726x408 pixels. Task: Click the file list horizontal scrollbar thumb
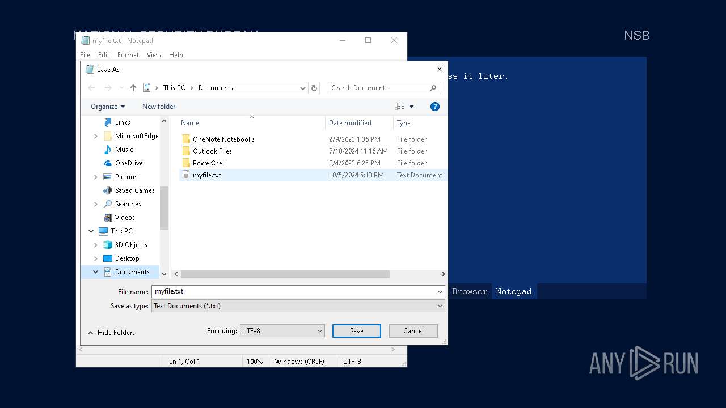tap(285, 274)
